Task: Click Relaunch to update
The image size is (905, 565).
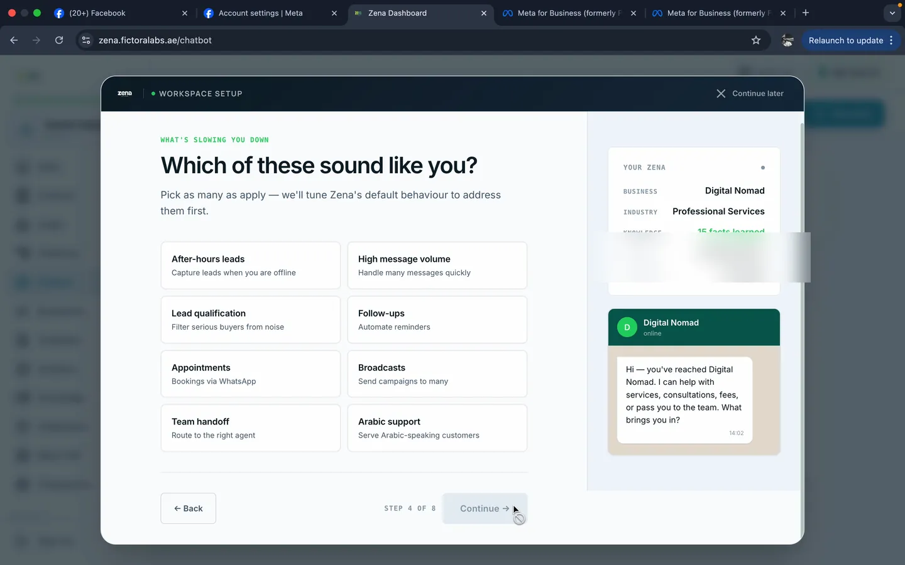Action: (x=846, y=40)
